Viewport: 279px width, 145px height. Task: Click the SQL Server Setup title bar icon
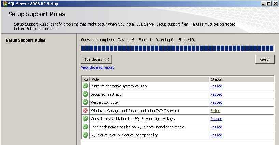point(5,3)
